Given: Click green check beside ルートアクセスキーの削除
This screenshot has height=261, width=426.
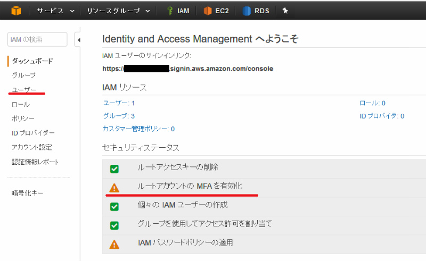Looking at the screenshot, I should point(114,169).
